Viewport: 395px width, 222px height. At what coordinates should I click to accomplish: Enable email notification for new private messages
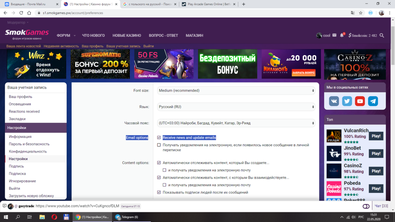[x=159, y=145]
